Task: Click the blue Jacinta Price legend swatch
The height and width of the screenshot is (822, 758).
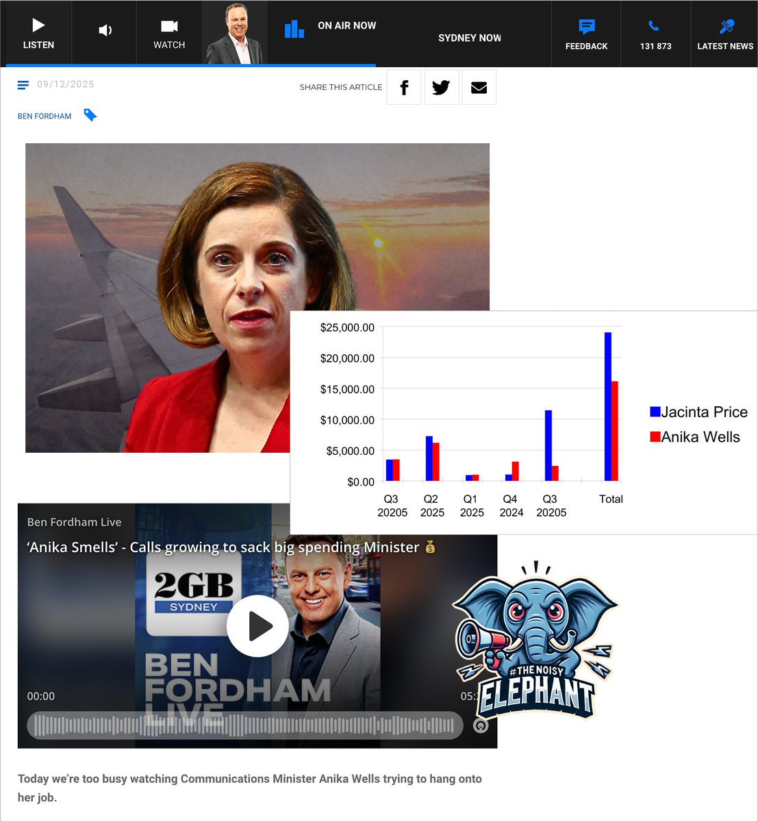Action: tap(655, 412)
